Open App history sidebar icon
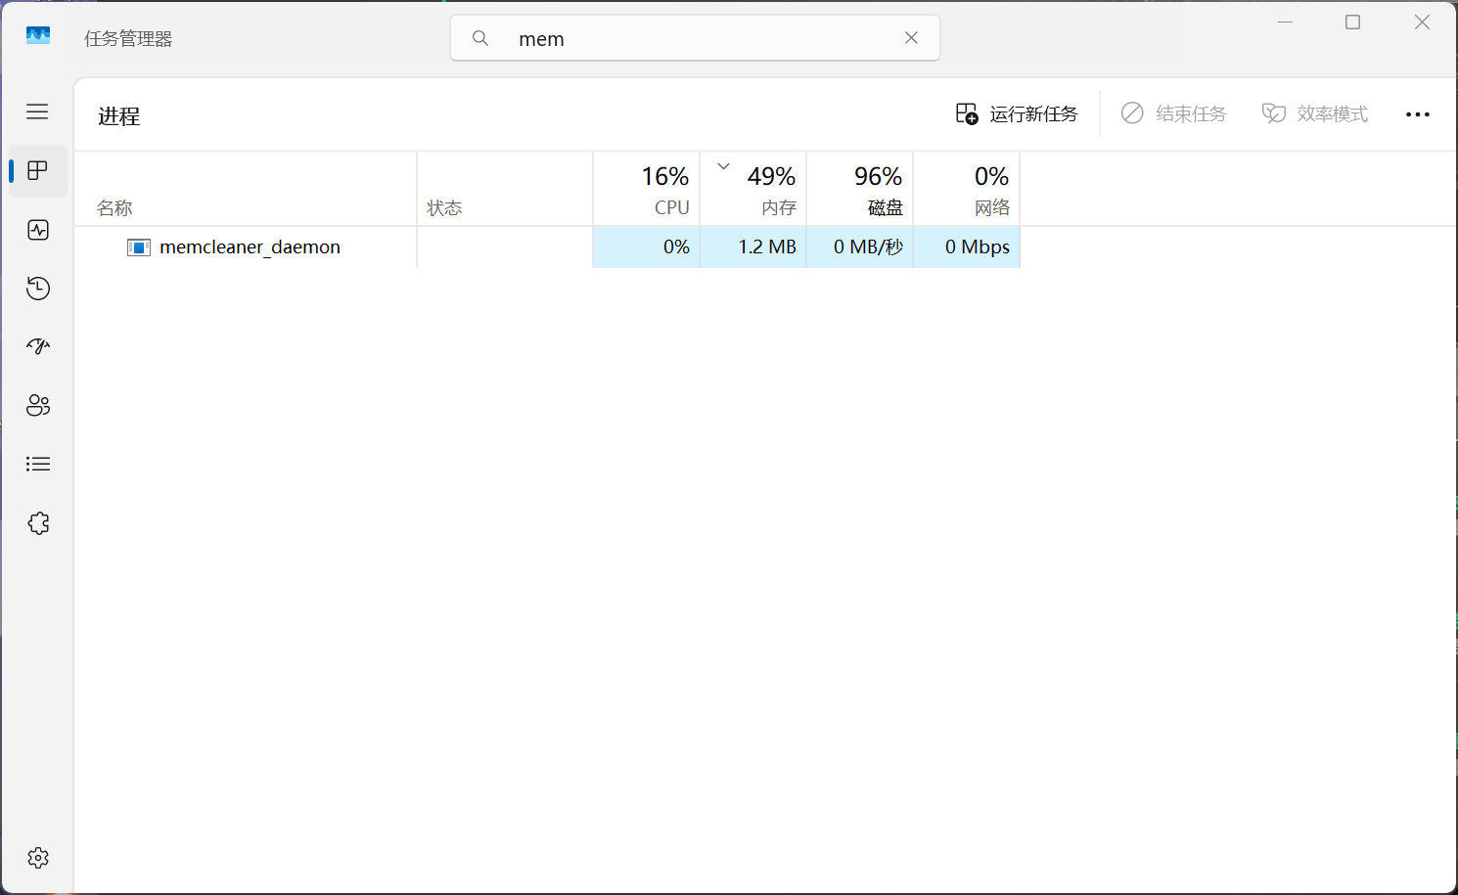The height and width of the screenshot is (895, 1458). tap(38, 289)
